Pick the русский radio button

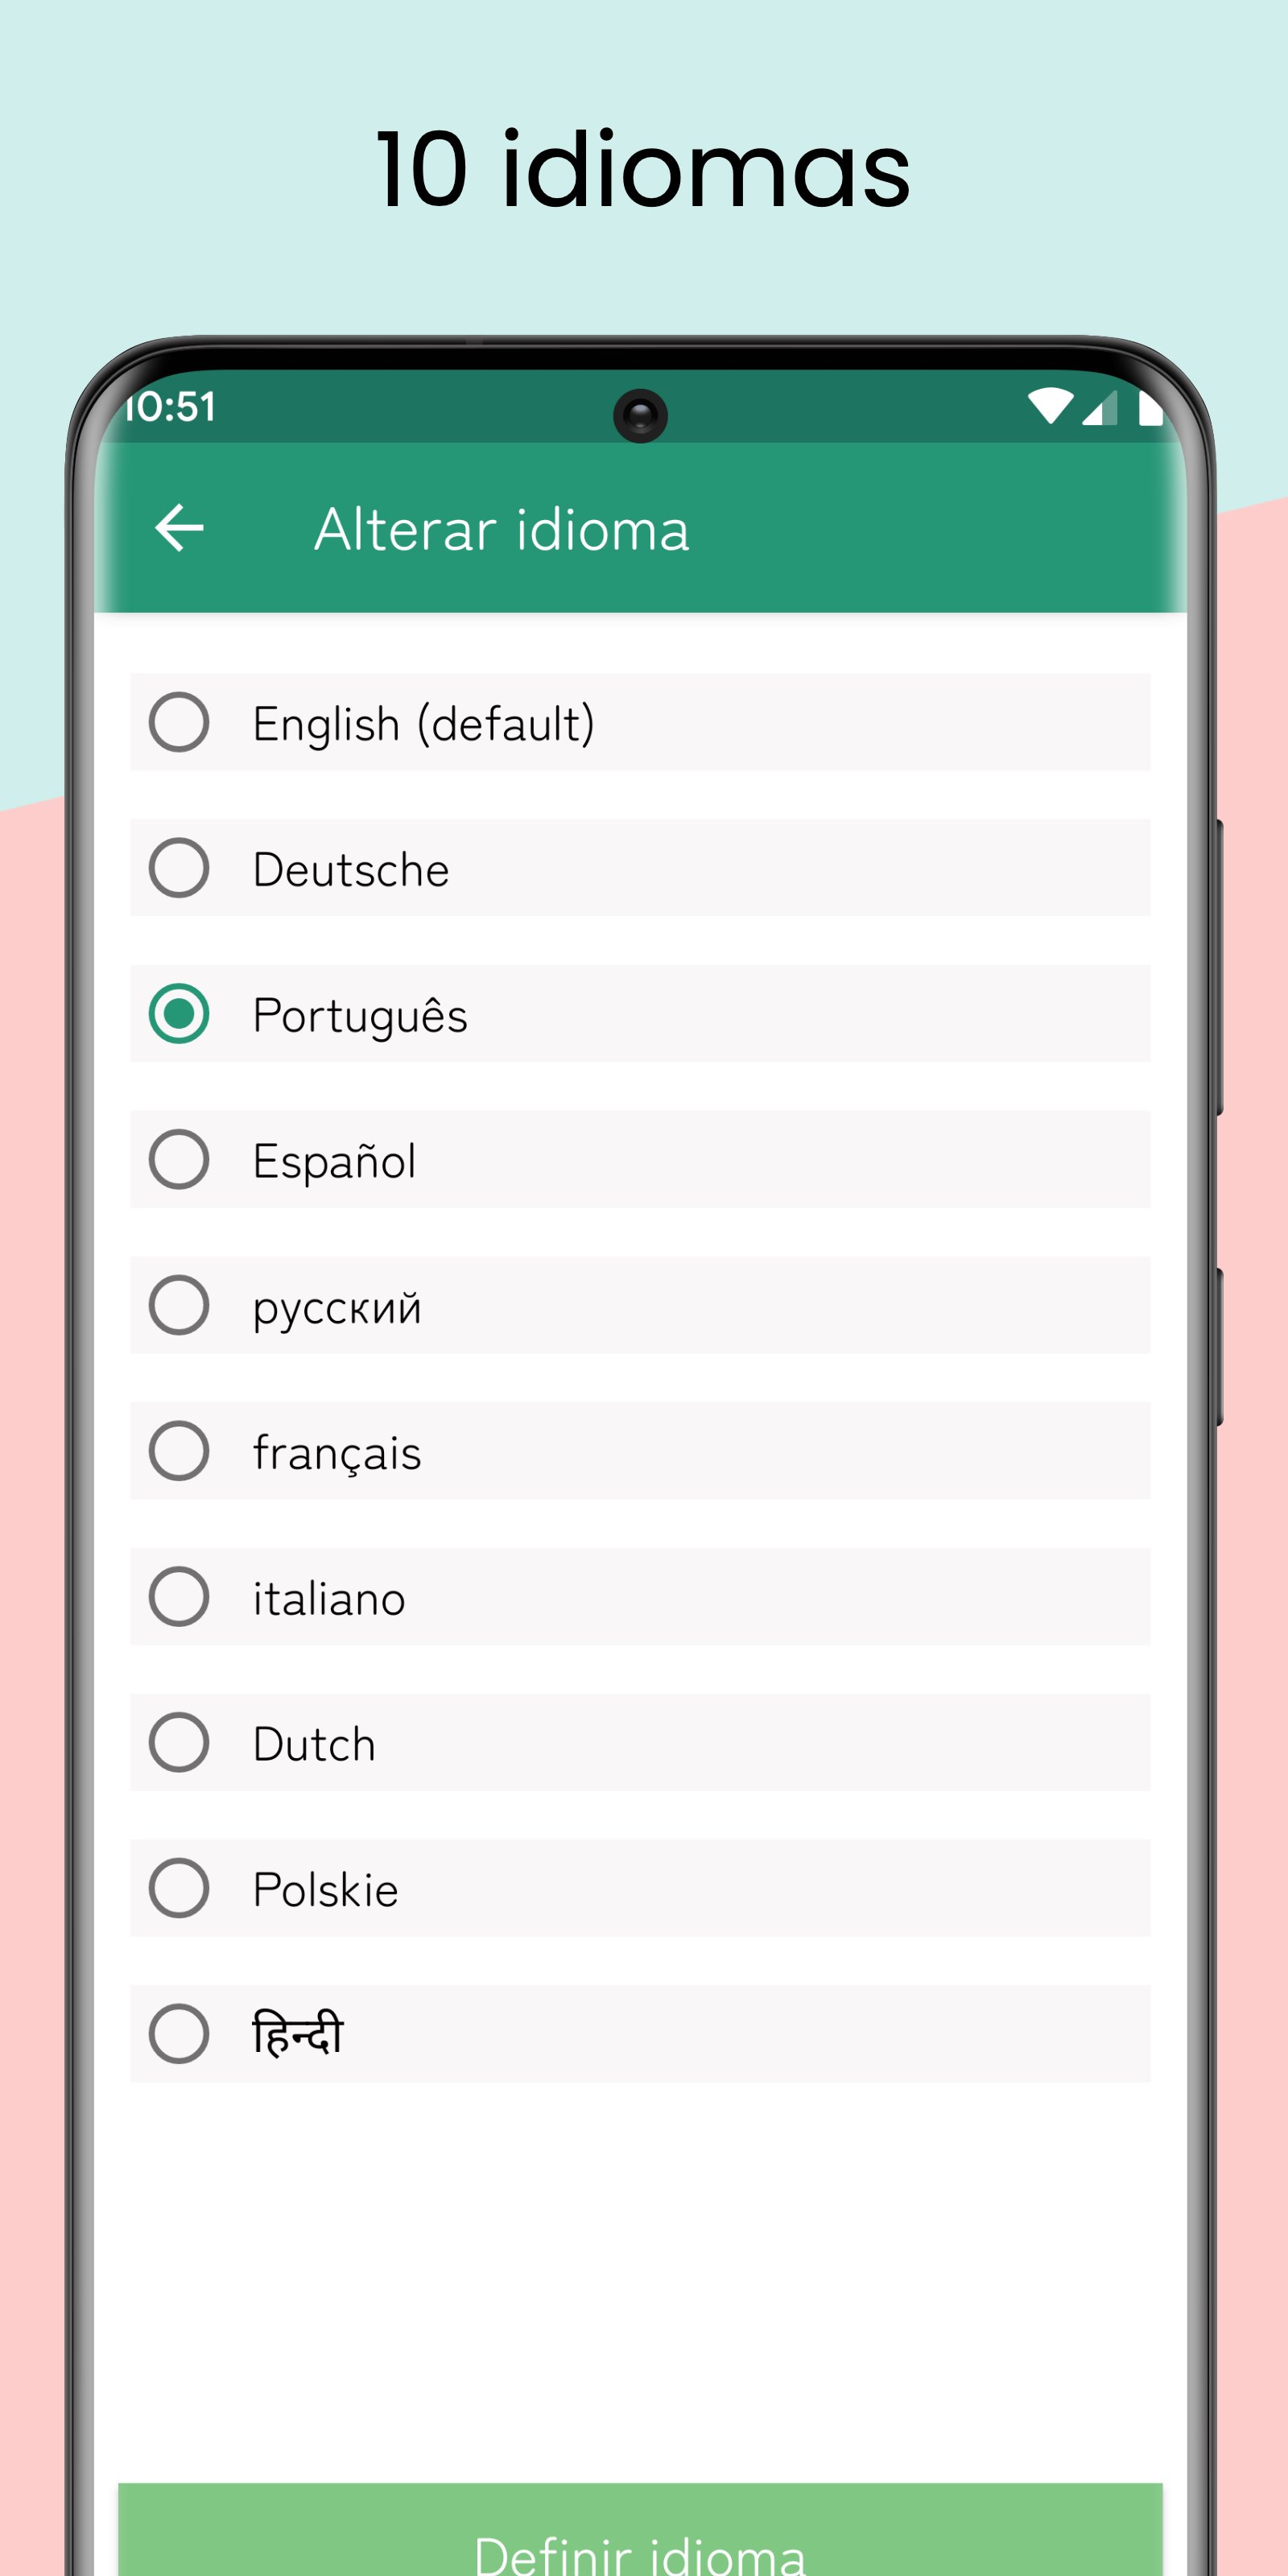tap(179, 1305)
